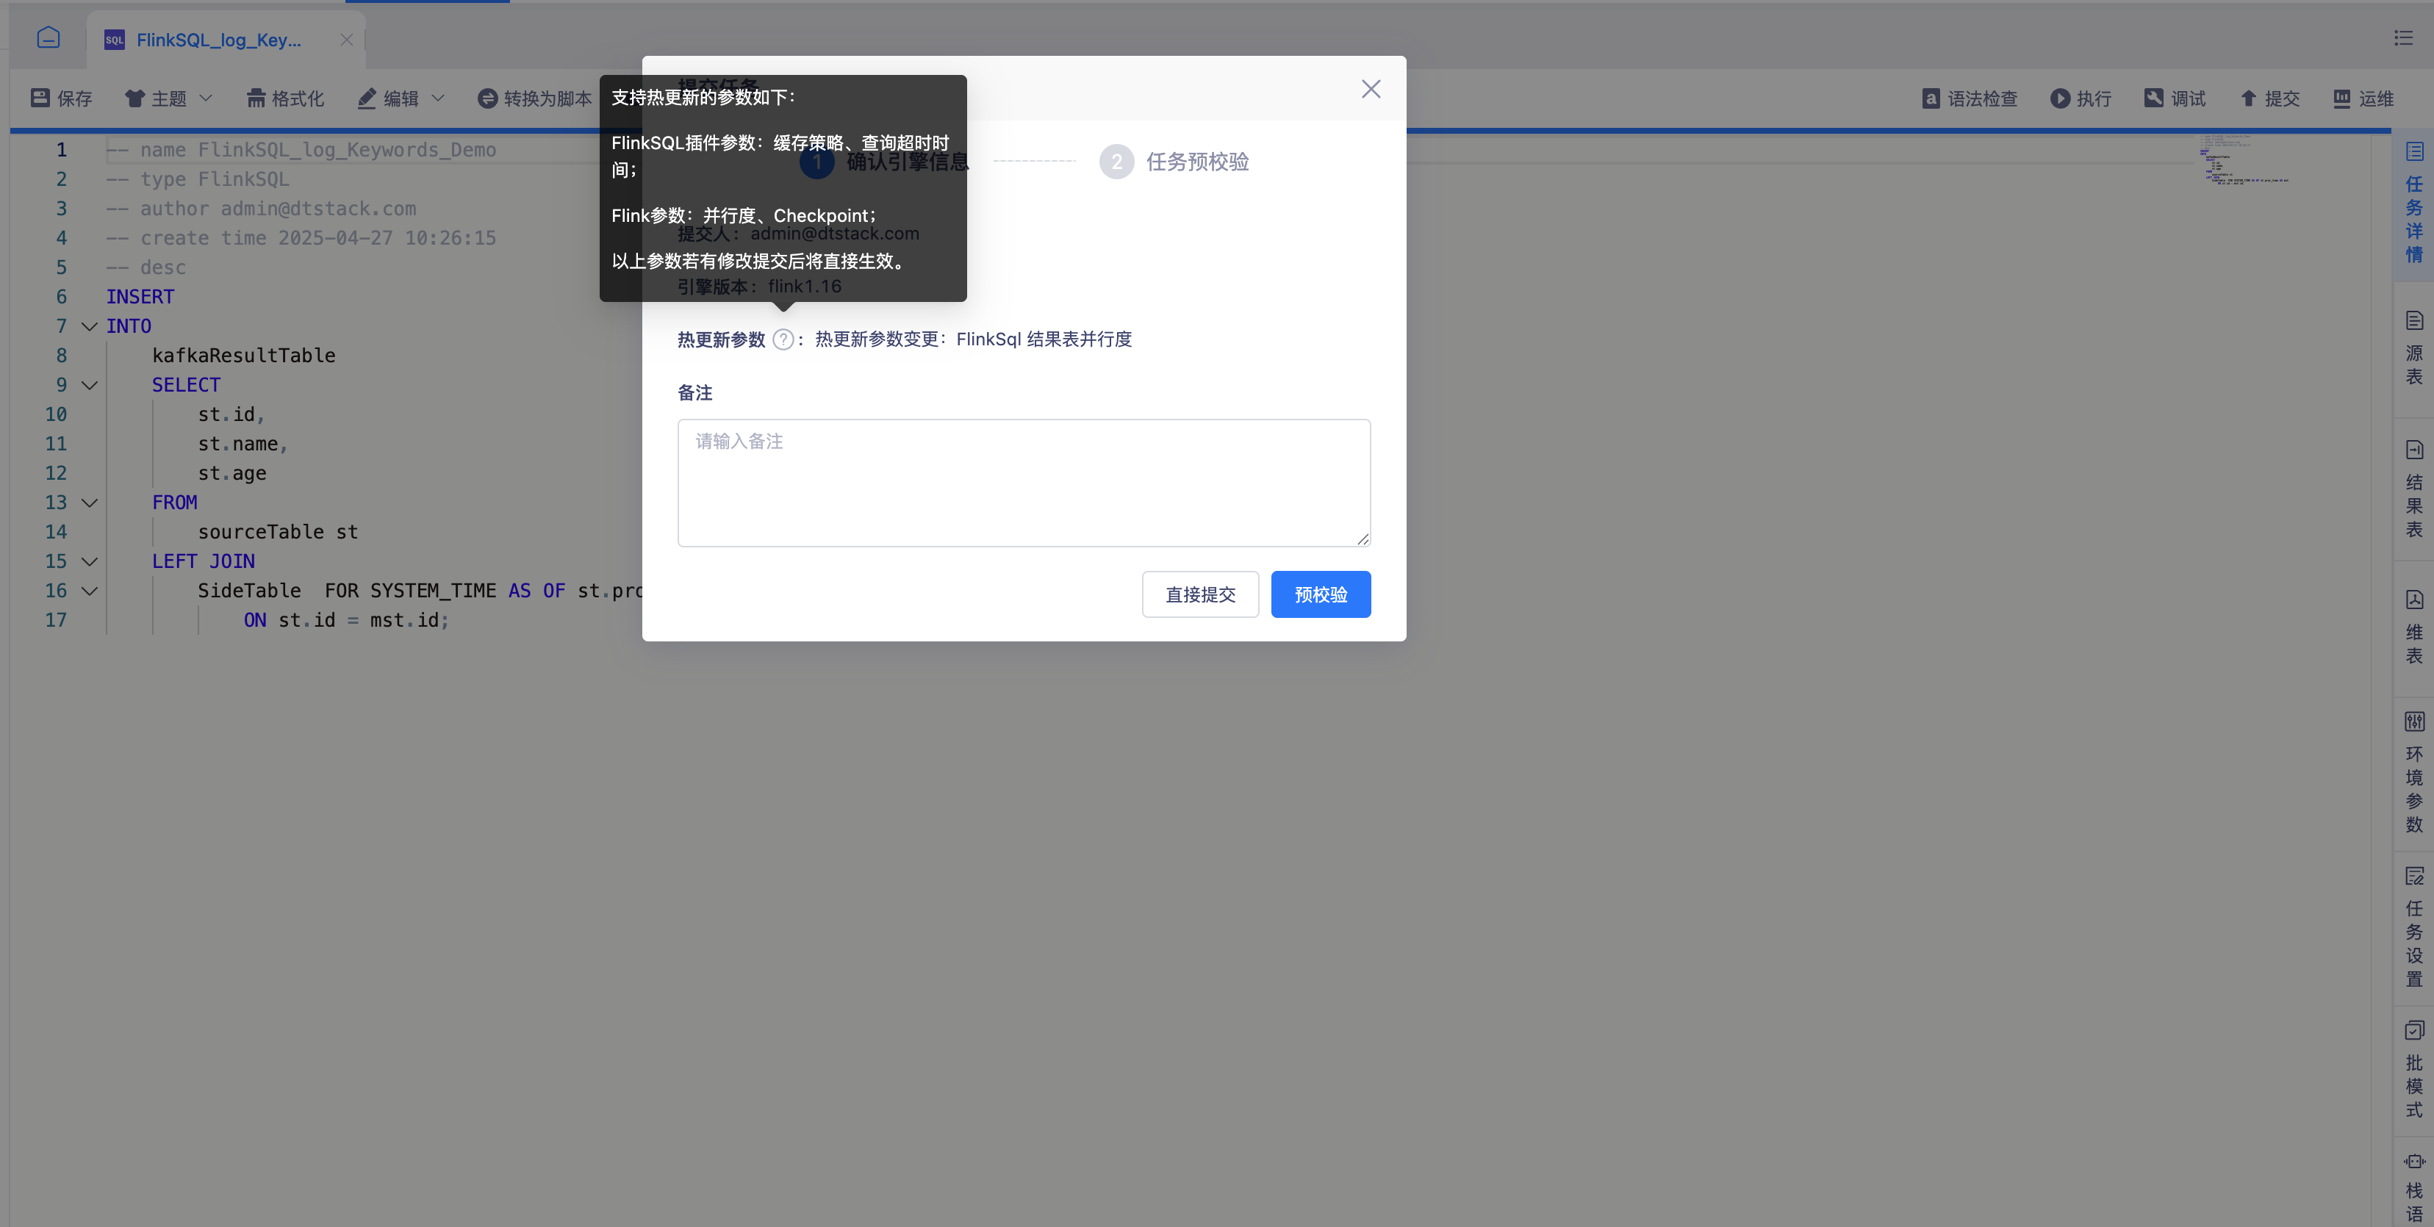Switch to the FlinkSQL_log_Key... tab
Image resolution: width=2434 pixels, height=1227 pixels.
click(218, 40)
